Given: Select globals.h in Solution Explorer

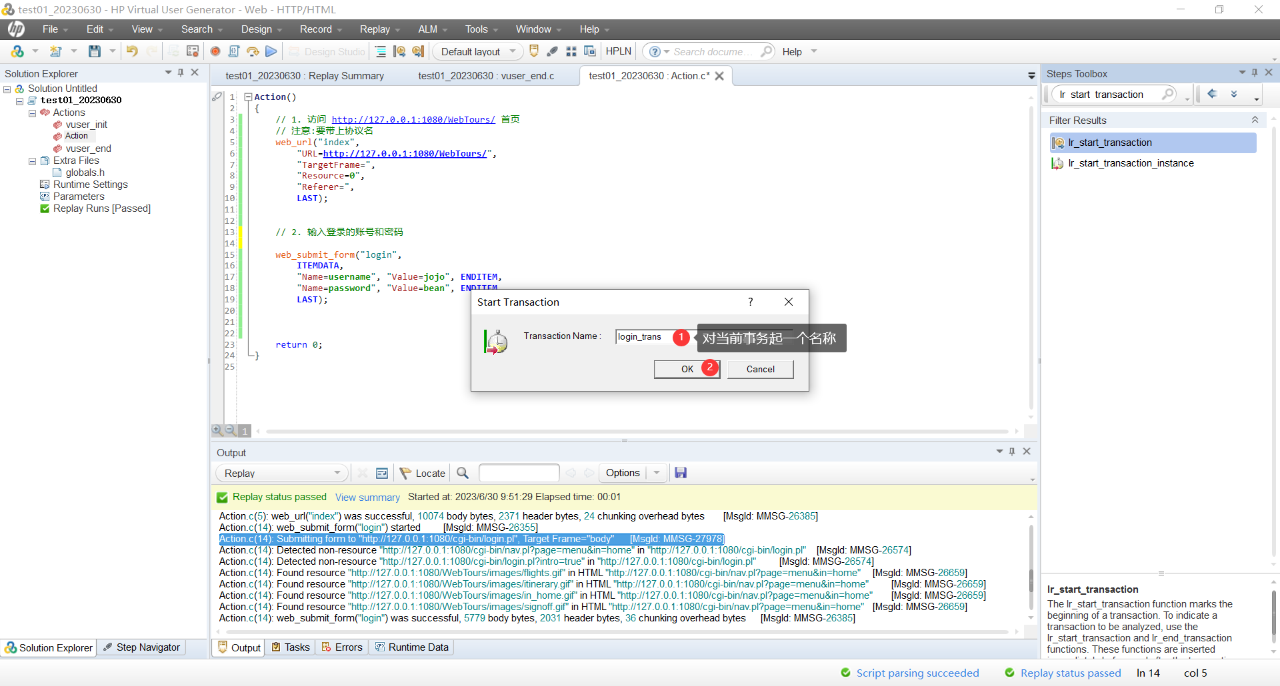Looking at the screenshot, I should tap(85, 172).
